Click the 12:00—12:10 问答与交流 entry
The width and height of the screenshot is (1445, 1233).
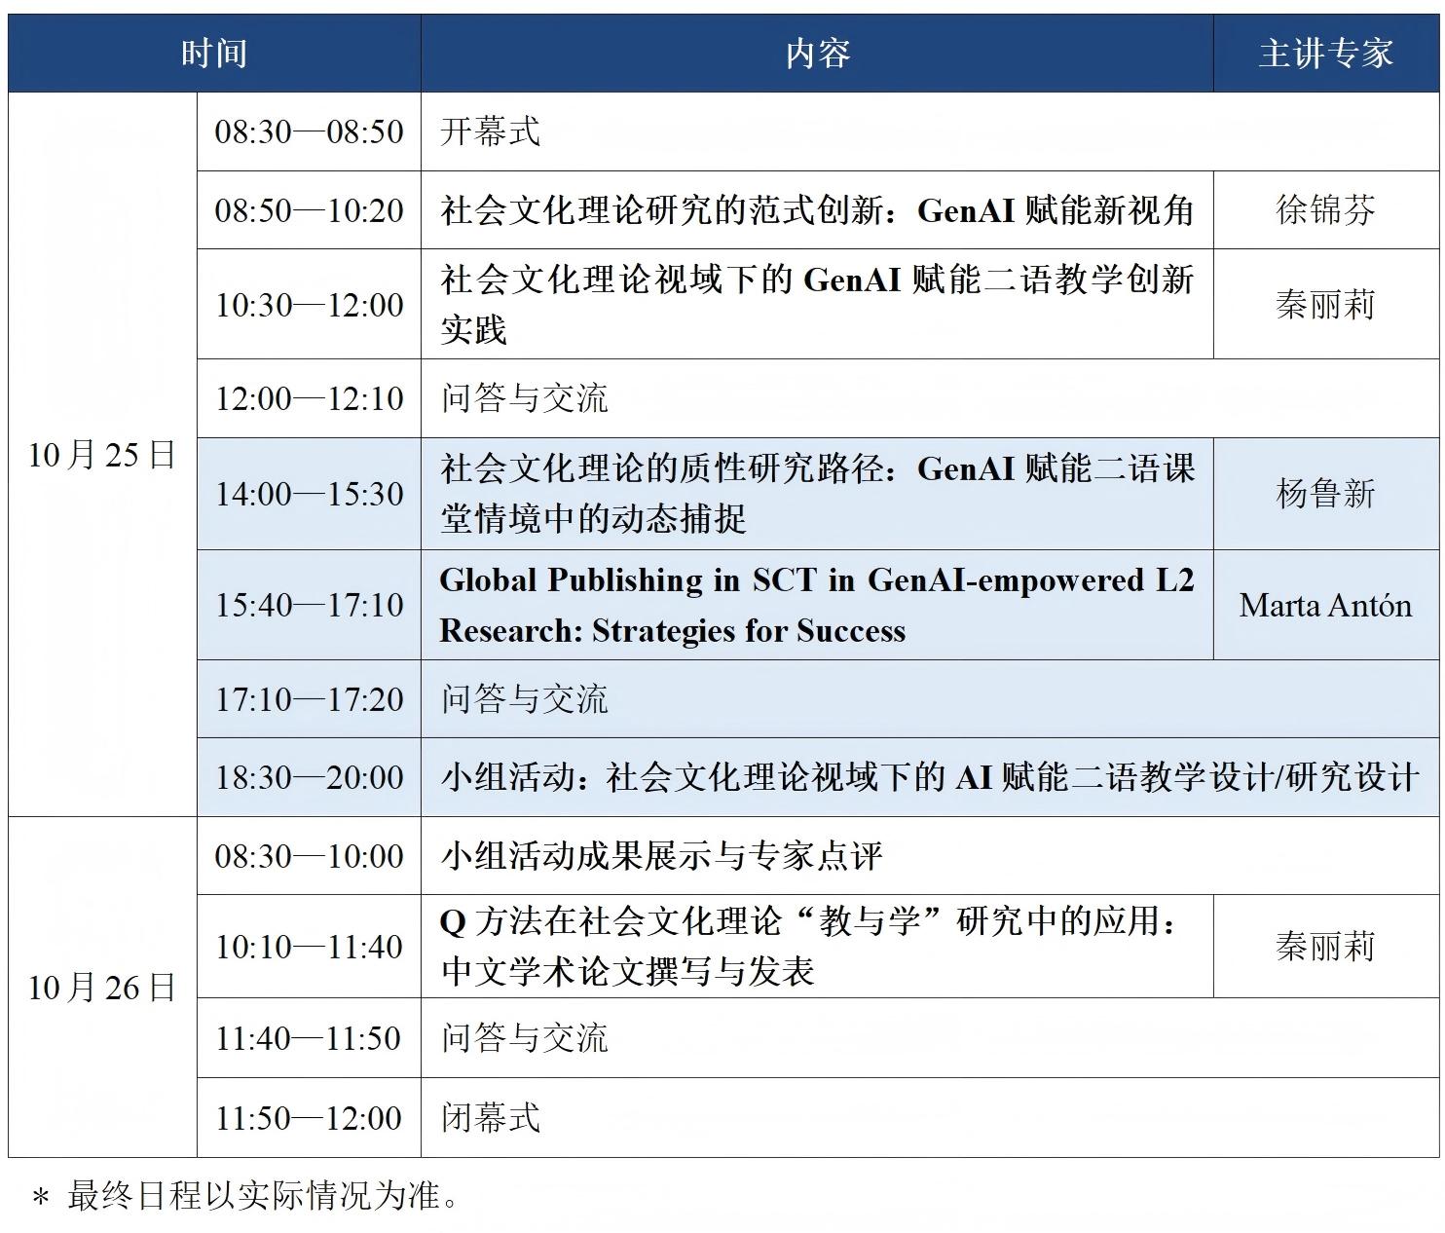coord(524,398)
